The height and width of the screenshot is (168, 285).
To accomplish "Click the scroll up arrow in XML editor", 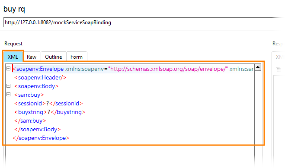I will coord(258,67).
